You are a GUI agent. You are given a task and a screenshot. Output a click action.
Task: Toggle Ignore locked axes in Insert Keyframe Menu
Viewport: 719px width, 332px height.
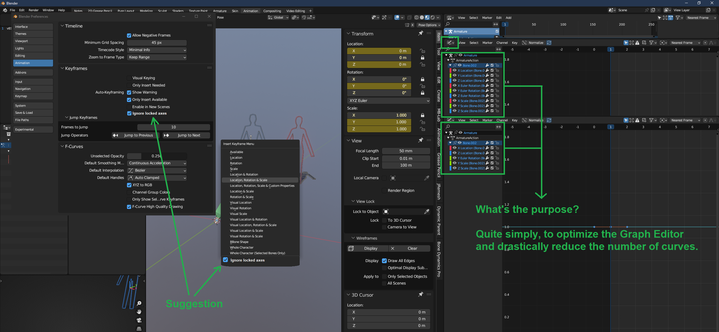226,260
